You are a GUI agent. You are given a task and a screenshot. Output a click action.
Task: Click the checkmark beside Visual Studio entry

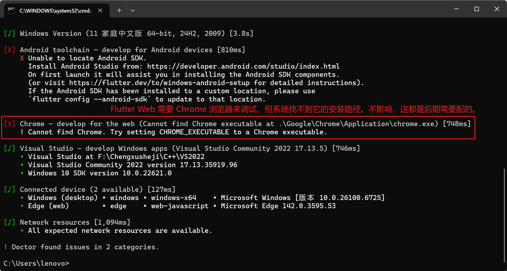click(10, 148)
